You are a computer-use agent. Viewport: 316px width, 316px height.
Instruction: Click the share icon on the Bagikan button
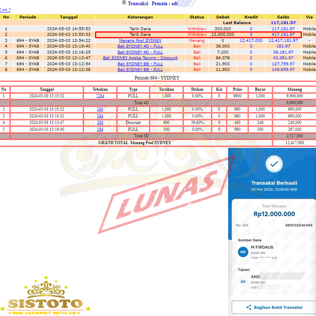(x=249, y=307)
